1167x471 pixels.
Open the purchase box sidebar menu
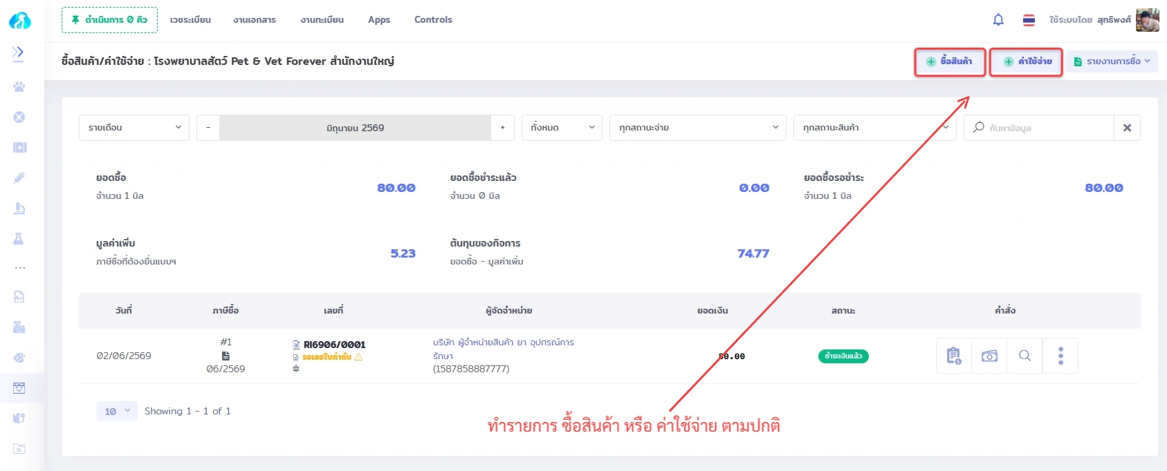19,388
